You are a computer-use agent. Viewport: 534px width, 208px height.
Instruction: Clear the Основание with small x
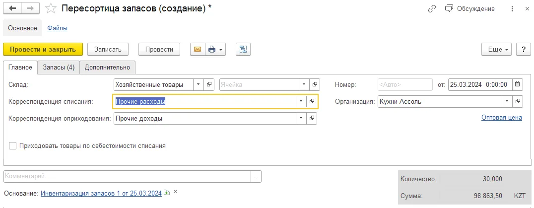[x=175, y=192]
